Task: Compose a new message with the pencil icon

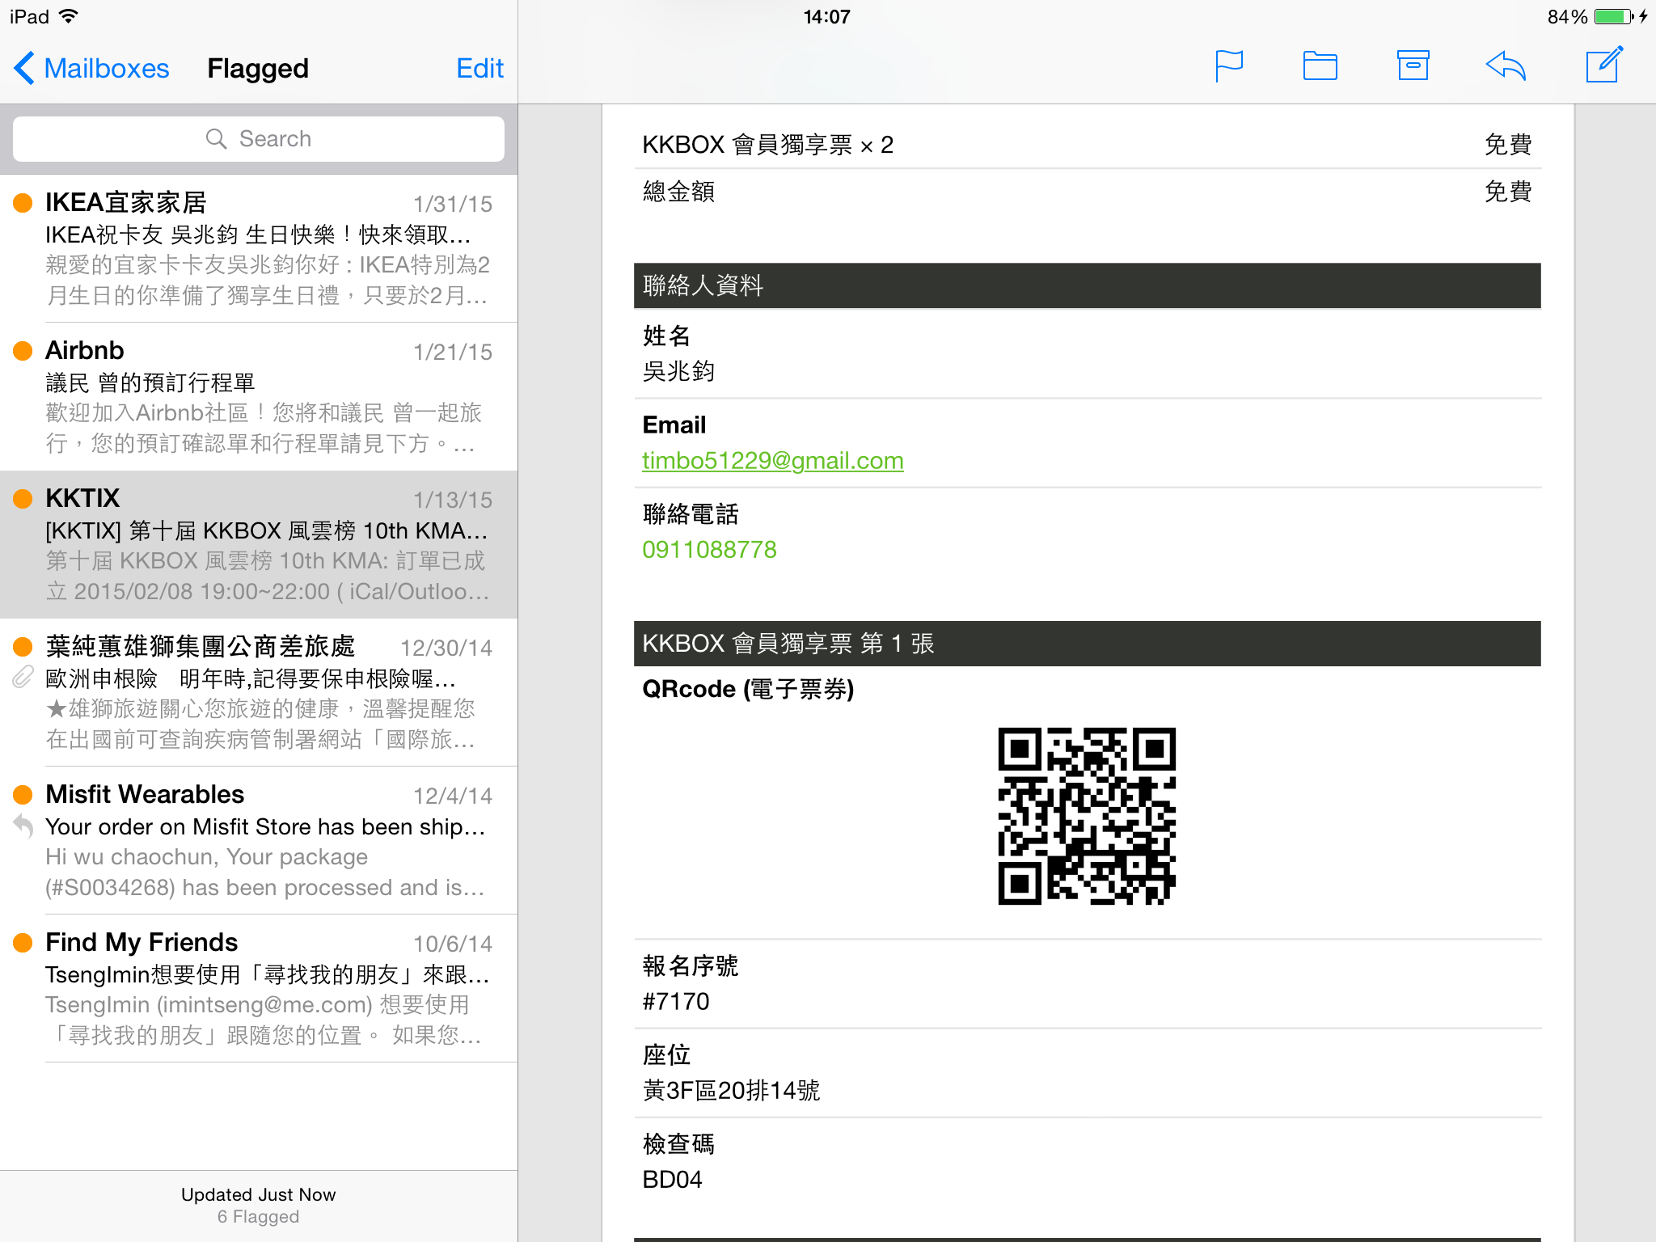Action: [x=1604, y=65]
